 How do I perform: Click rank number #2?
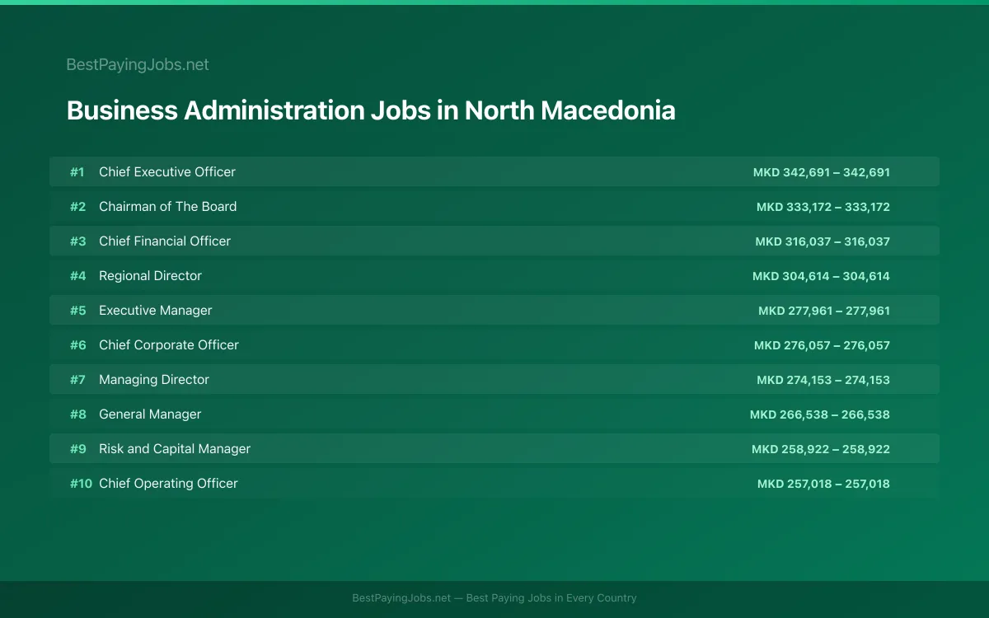pyautogui.click(x=77, y=207)
